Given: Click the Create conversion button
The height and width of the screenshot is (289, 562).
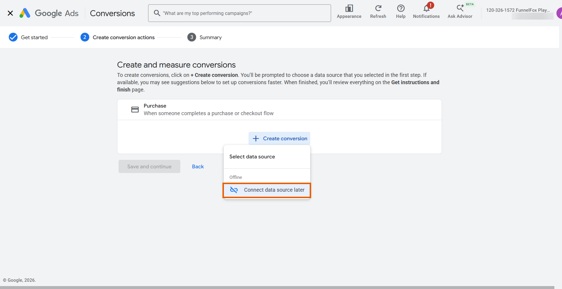Looking at the screenshot, I should coord(280,139).
